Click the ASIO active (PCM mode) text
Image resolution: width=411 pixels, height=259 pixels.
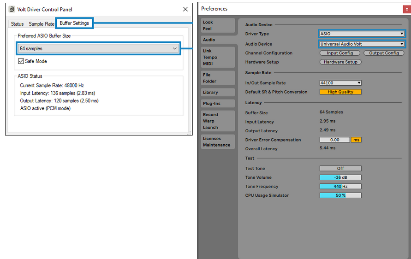[x=45, y=108]
